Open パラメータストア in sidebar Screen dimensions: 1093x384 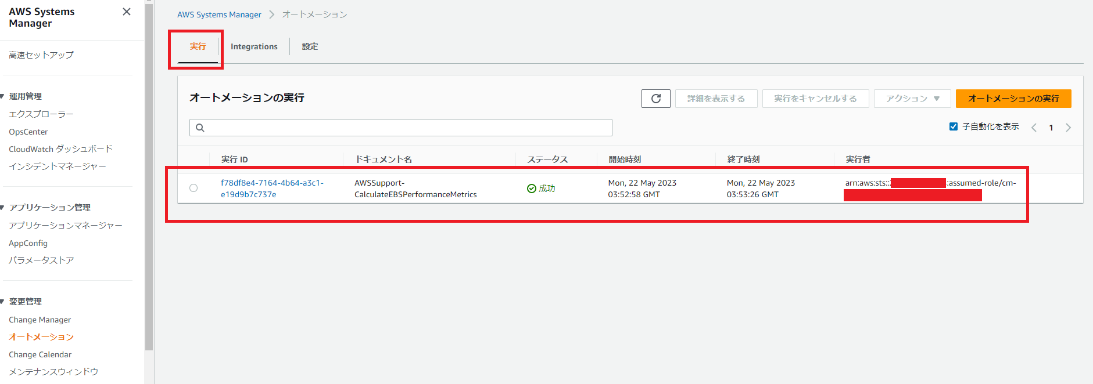pos(41,260)
